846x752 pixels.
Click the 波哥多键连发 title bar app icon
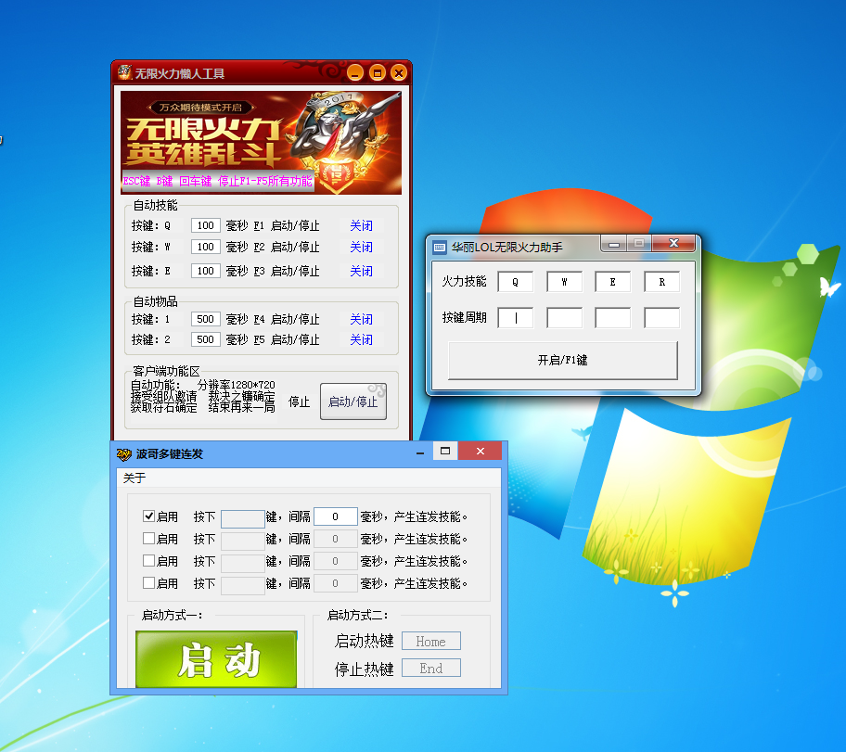point(124,454)
